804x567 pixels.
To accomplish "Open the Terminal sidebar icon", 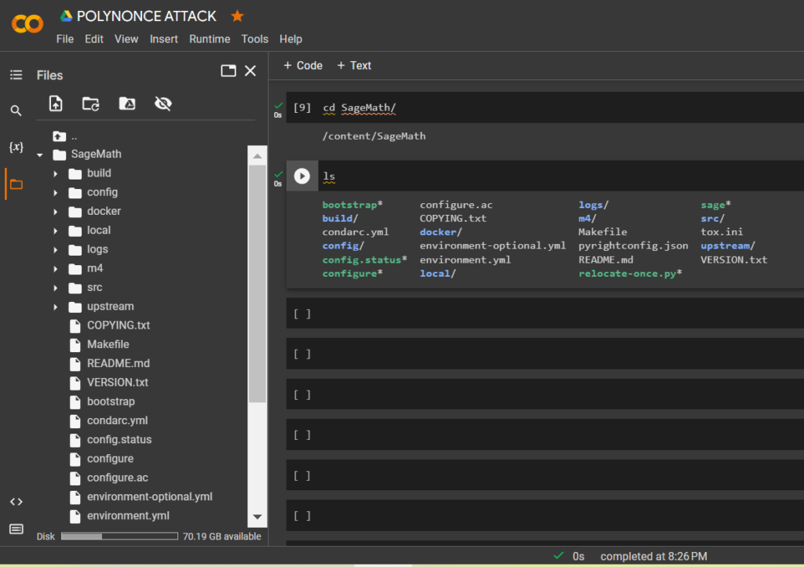I will [x=16, y=529].
